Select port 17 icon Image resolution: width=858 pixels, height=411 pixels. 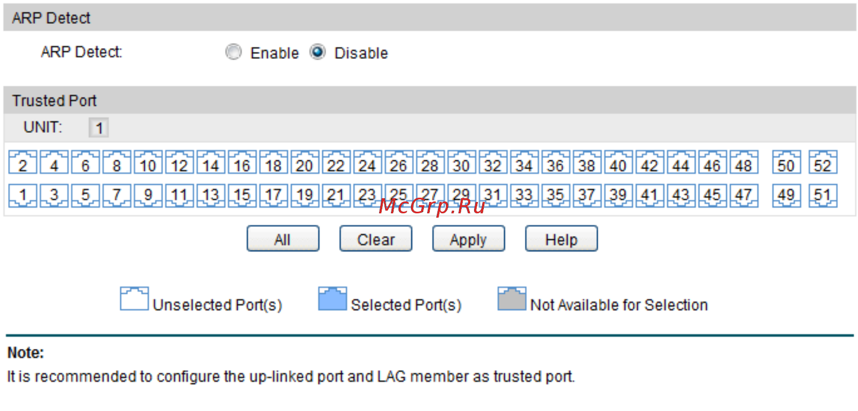pyautogui.click(x=273, y=196)
